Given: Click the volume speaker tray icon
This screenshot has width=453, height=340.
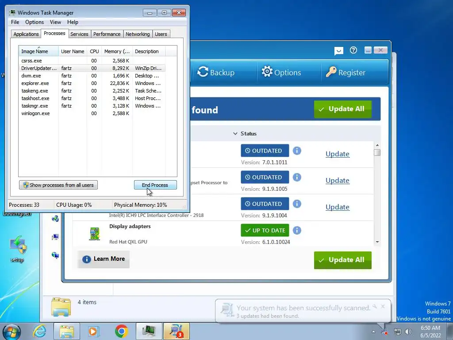Looking at the screenshot, I should click(408, 332).
